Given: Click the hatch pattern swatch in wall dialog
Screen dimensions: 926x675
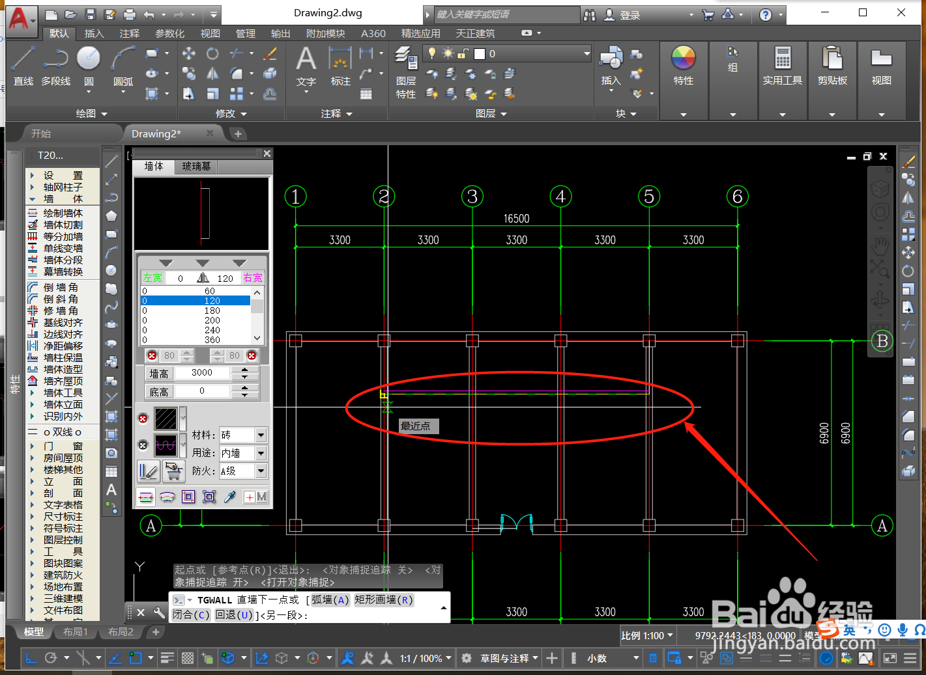Looking at the screenshot, I should (x=166, y=419).
